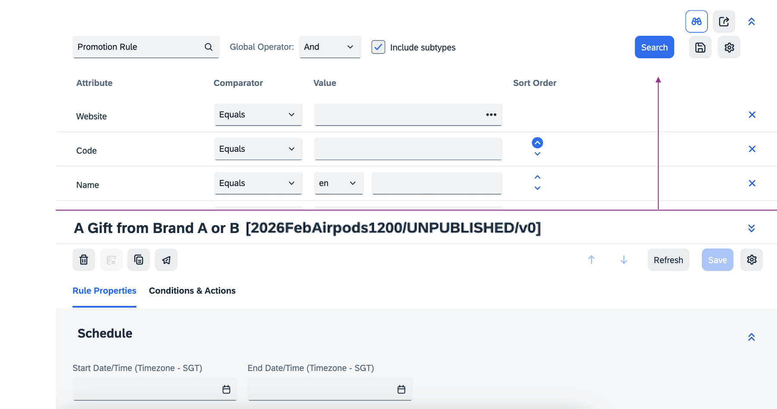
Task: Remove the Website attribute row
Action: click(752, 115)
